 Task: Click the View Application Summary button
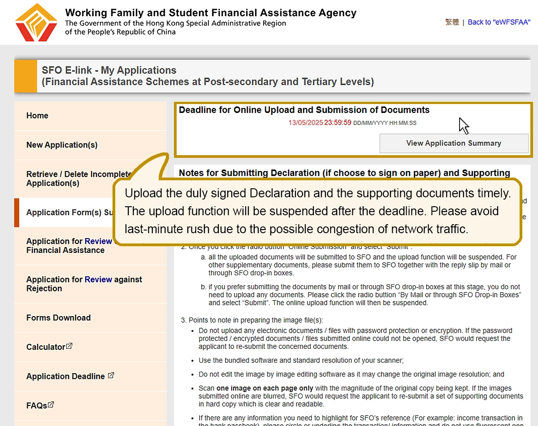click(454, 143)
